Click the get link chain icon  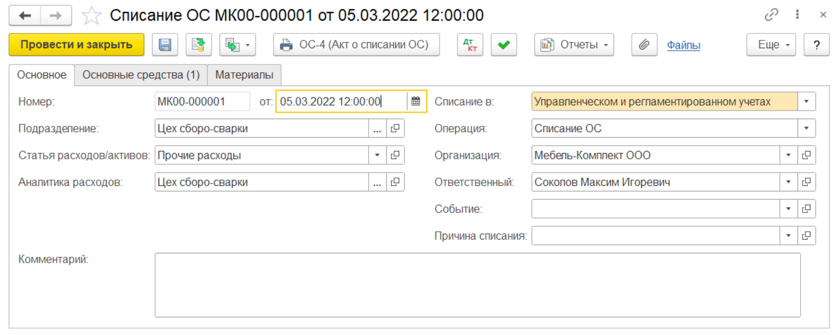click(771, 15)
